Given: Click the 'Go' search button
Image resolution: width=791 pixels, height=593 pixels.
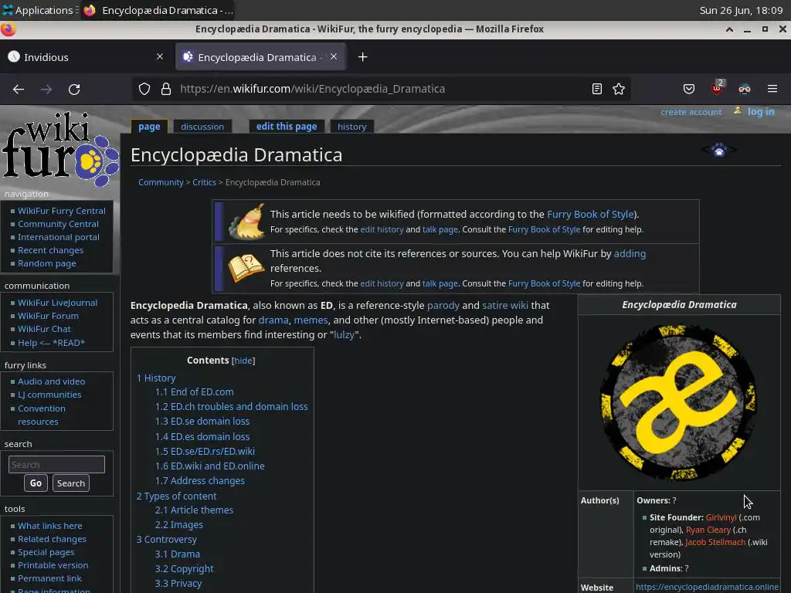Looking at the screenshot, I should pos(36,483).
